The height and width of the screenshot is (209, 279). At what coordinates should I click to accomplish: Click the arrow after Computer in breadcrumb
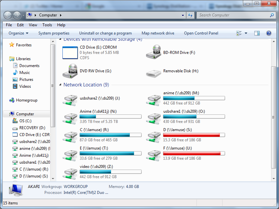(61, 15)
